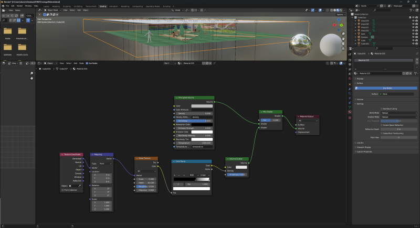
Task: Switch to the Geometry Nodes workspace tab
Action: (153, 6)
